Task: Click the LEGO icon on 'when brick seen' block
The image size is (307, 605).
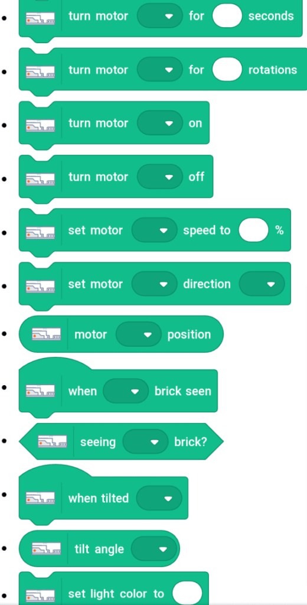Action: pyautogui.click(x=41, y=391)
